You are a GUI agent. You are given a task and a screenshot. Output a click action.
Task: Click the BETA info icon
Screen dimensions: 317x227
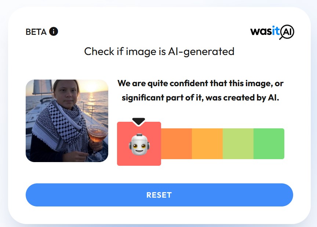tap(54, 32)
